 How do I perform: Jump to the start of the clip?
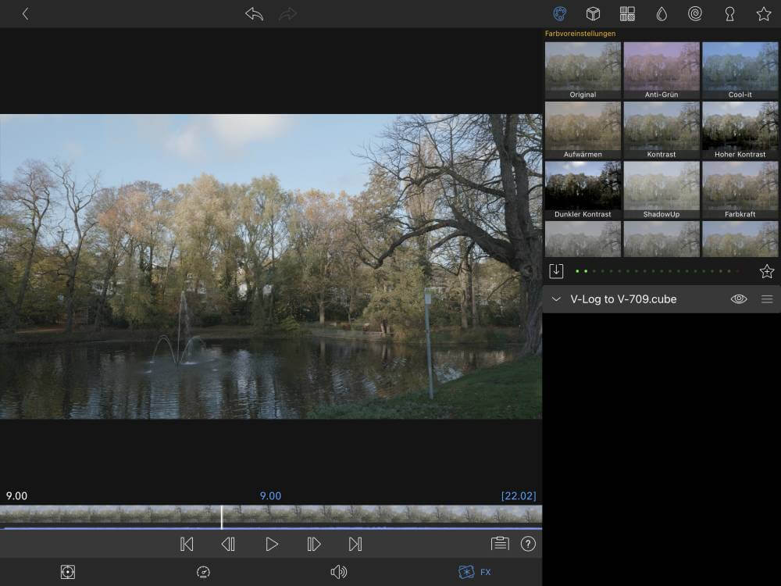click(x=187, y=544)
